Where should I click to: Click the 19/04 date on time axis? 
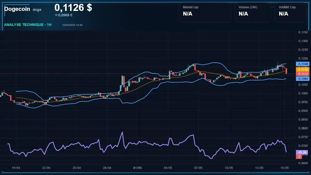point(16,168)
